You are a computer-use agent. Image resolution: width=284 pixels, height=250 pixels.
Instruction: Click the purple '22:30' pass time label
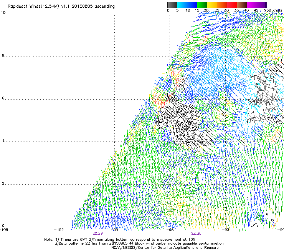tap(196, 233)
